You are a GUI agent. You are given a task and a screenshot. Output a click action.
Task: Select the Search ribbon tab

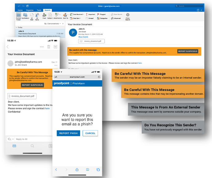[x=47, y=10]
